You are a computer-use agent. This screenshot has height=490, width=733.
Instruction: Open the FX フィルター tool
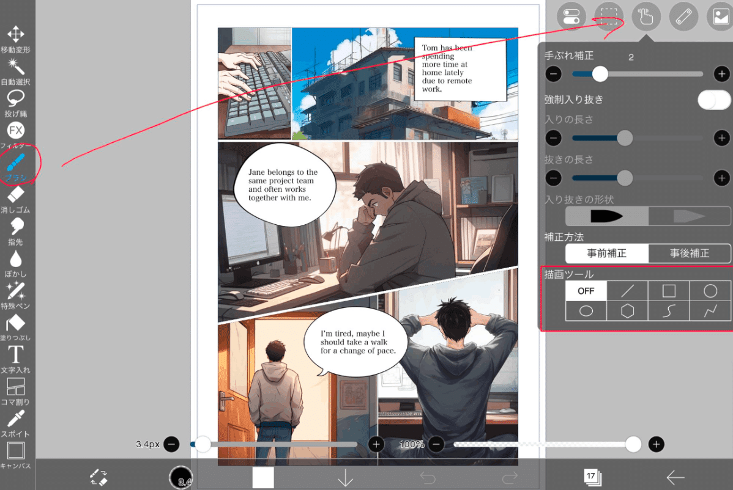[x=15, y=135]
